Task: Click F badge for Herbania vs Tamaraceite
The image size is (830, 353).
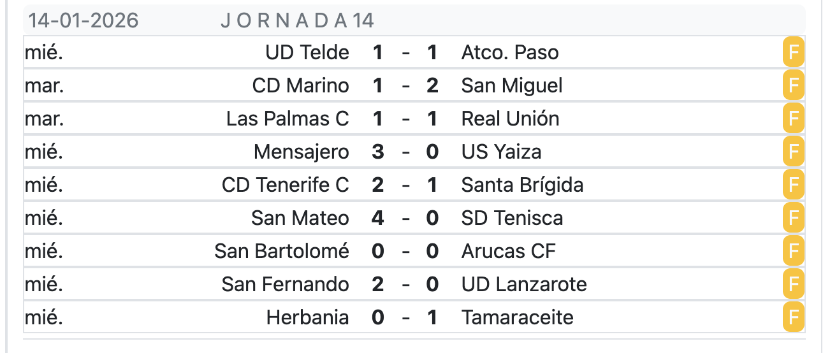Action: (793, 318)
